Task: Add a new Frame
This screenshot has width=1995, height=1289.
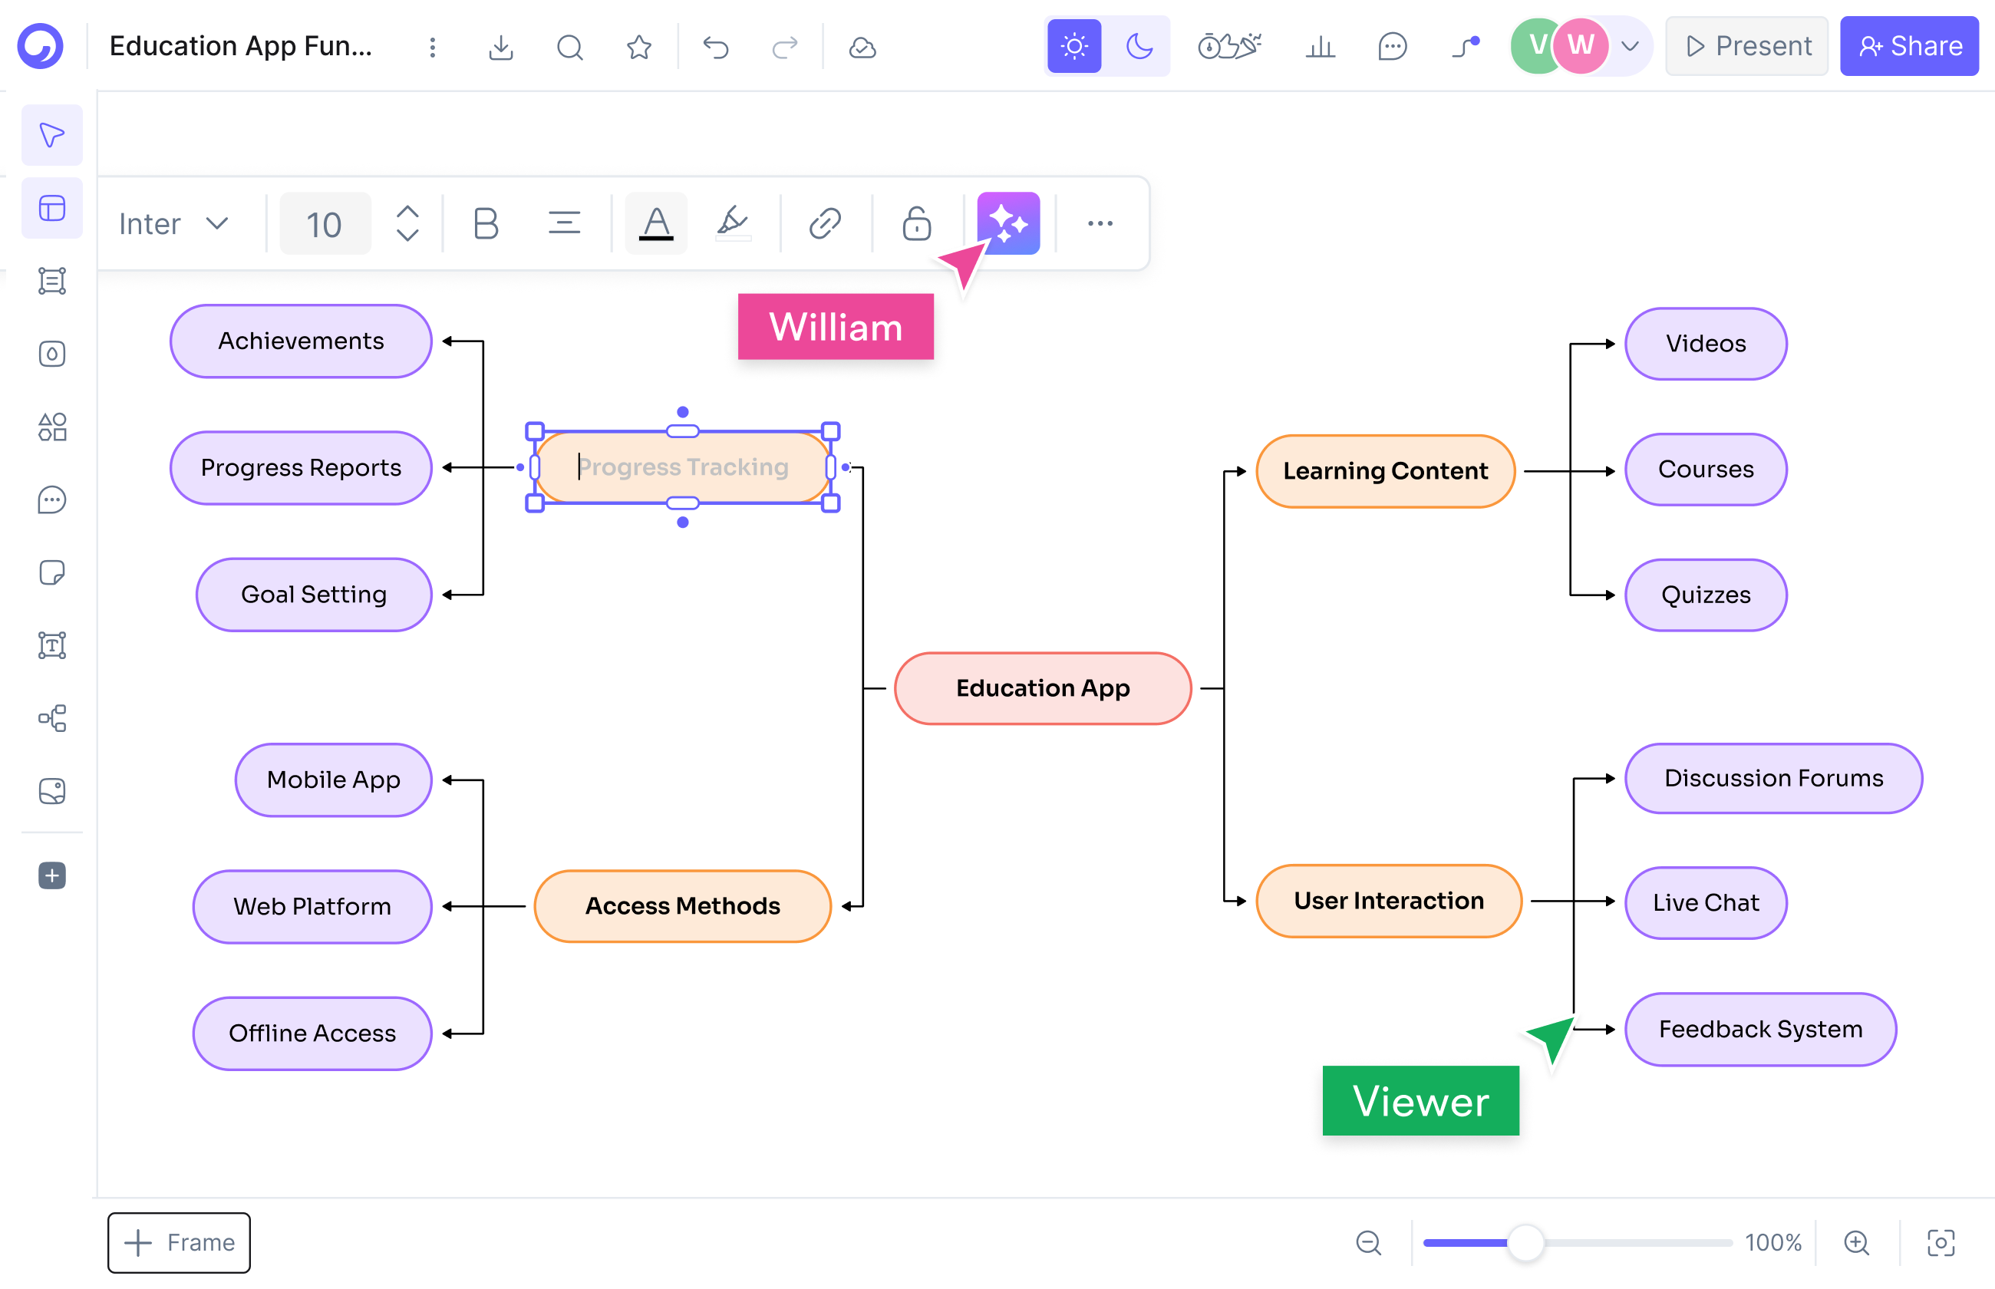Action: pyautogui.click(x=179, y=1242)
